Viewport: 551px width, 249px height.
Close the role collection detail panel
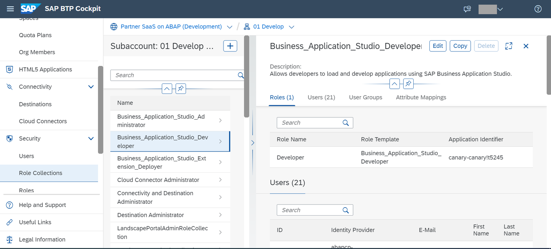pos(526,46)
